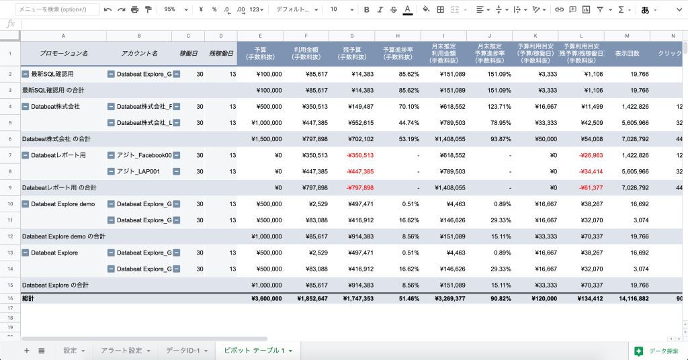Collapse the アジト_LAP001 account row

click(x=111, y=171)
